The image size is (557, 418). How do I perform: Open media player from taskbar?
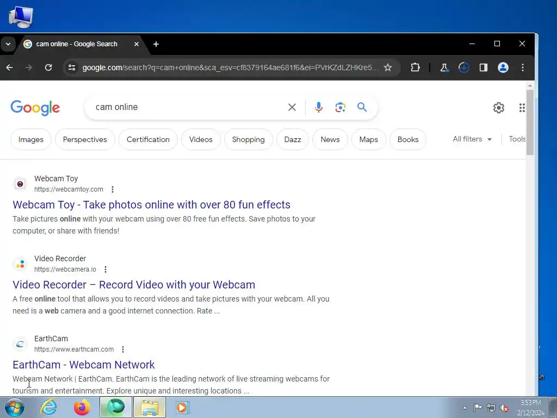point(183,407)
